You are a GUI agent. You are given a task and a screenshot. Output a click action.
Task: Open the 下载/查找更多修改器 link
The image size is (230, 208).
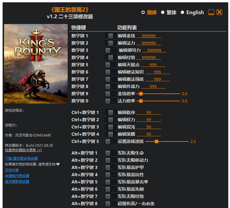21,159
